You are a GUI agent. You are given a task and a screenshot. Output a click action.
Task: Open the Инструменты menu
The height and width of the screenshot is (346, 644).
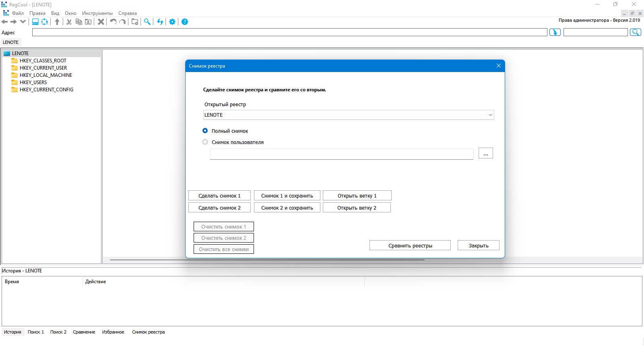point(97,13)
